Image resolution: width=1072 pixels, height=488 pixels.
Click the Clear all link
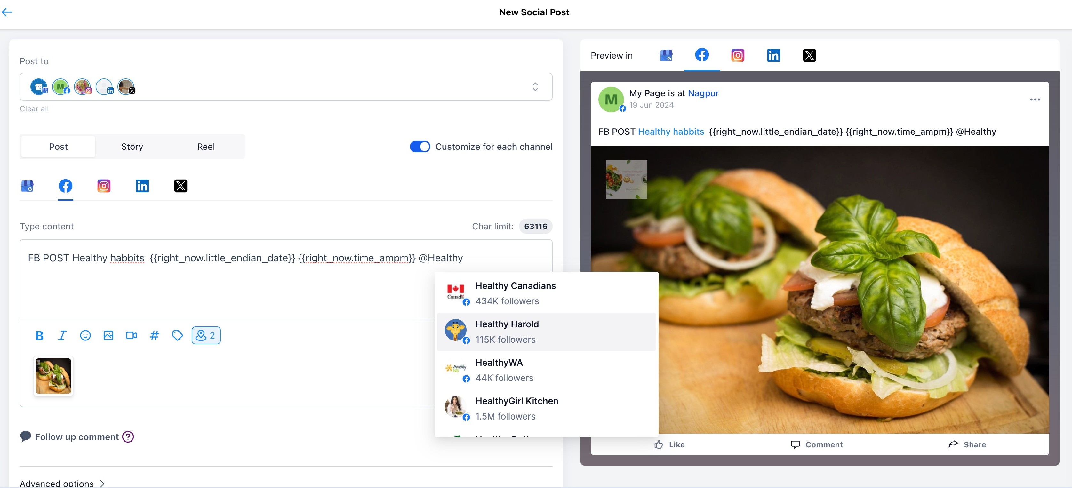[34, 108]
